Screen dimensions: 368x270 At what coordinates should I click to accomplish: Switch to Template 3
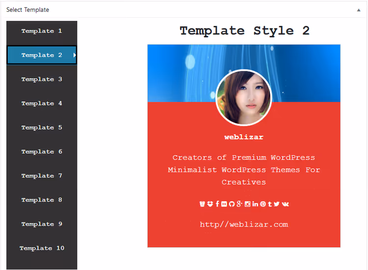[x=42, y=79]
